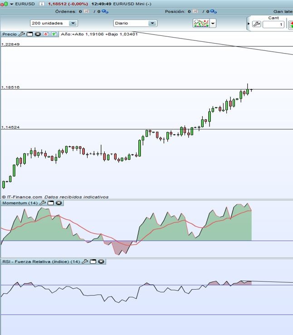
Task: Click the 1,18516 price level label
Action: [x=10, y=87]
